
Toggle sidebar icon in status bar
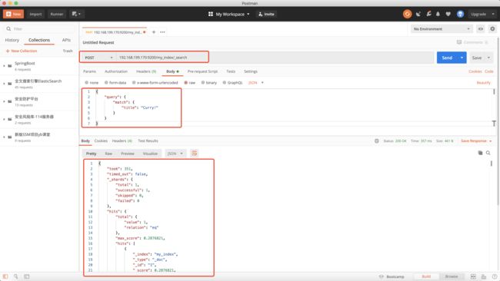click(x=5, y=276)
